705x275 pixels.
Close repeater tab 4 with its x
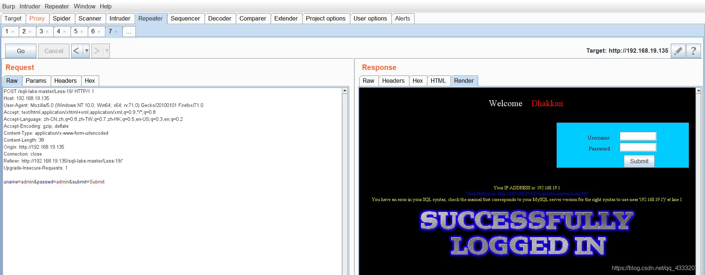pyautogui.click(x=65, y=32)
